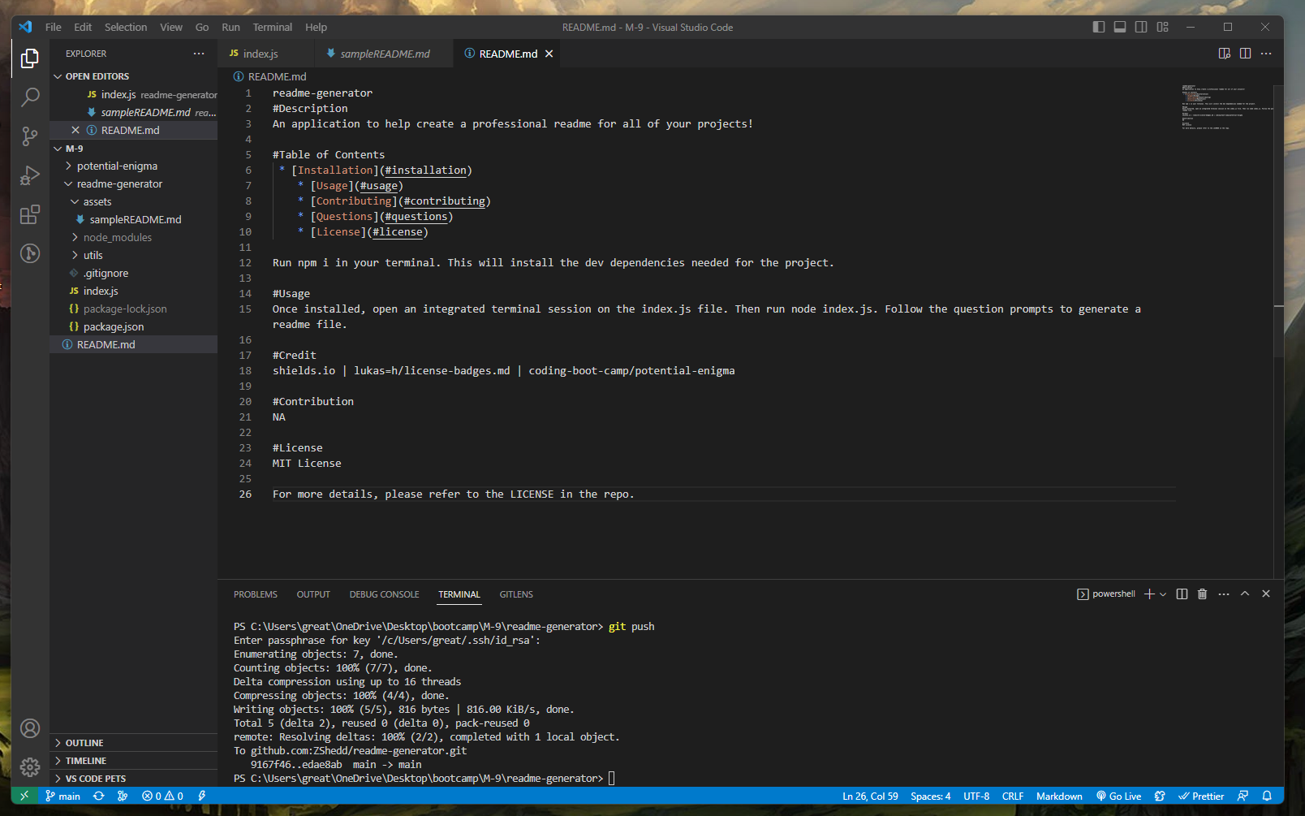The image size is (1305, 816).
Task: Open the Explorer view in the activity bar
Action: (x=30, y=58)
